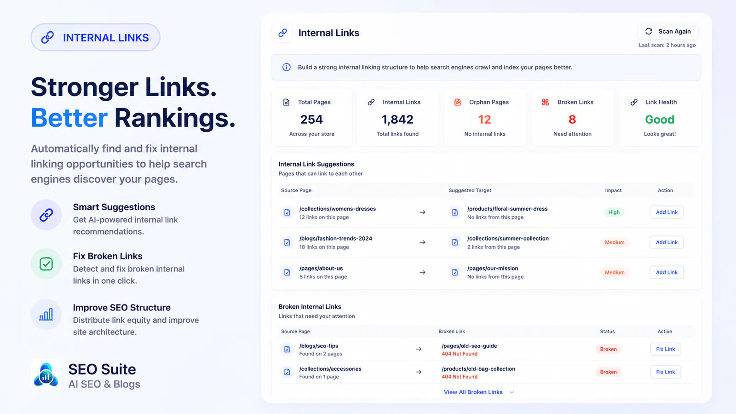The width and height of the screenshot is (736, 414).
Task: Click the /products/floral-summer-dress path
Action: tap(507, 209)
